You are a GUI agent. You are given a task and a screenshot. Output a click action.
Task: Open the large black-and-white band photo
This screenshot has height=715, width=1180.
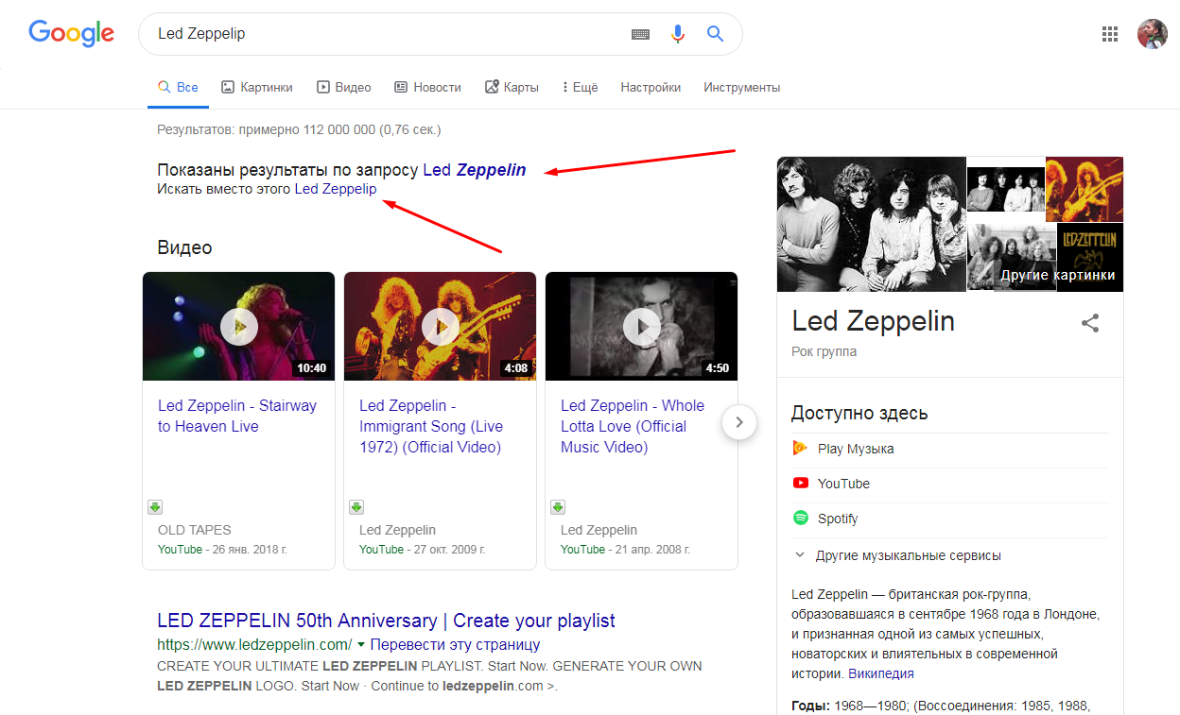tap(871, 224)
